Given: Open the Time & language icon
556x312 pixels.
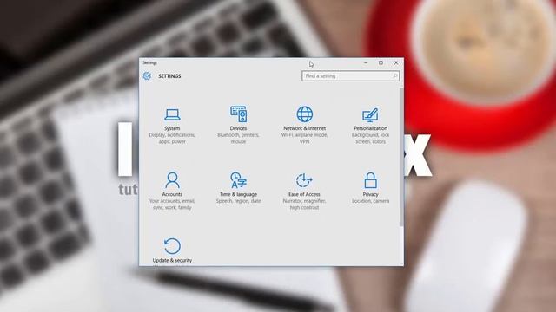Looking at the screenshot, I should point(239,180).
